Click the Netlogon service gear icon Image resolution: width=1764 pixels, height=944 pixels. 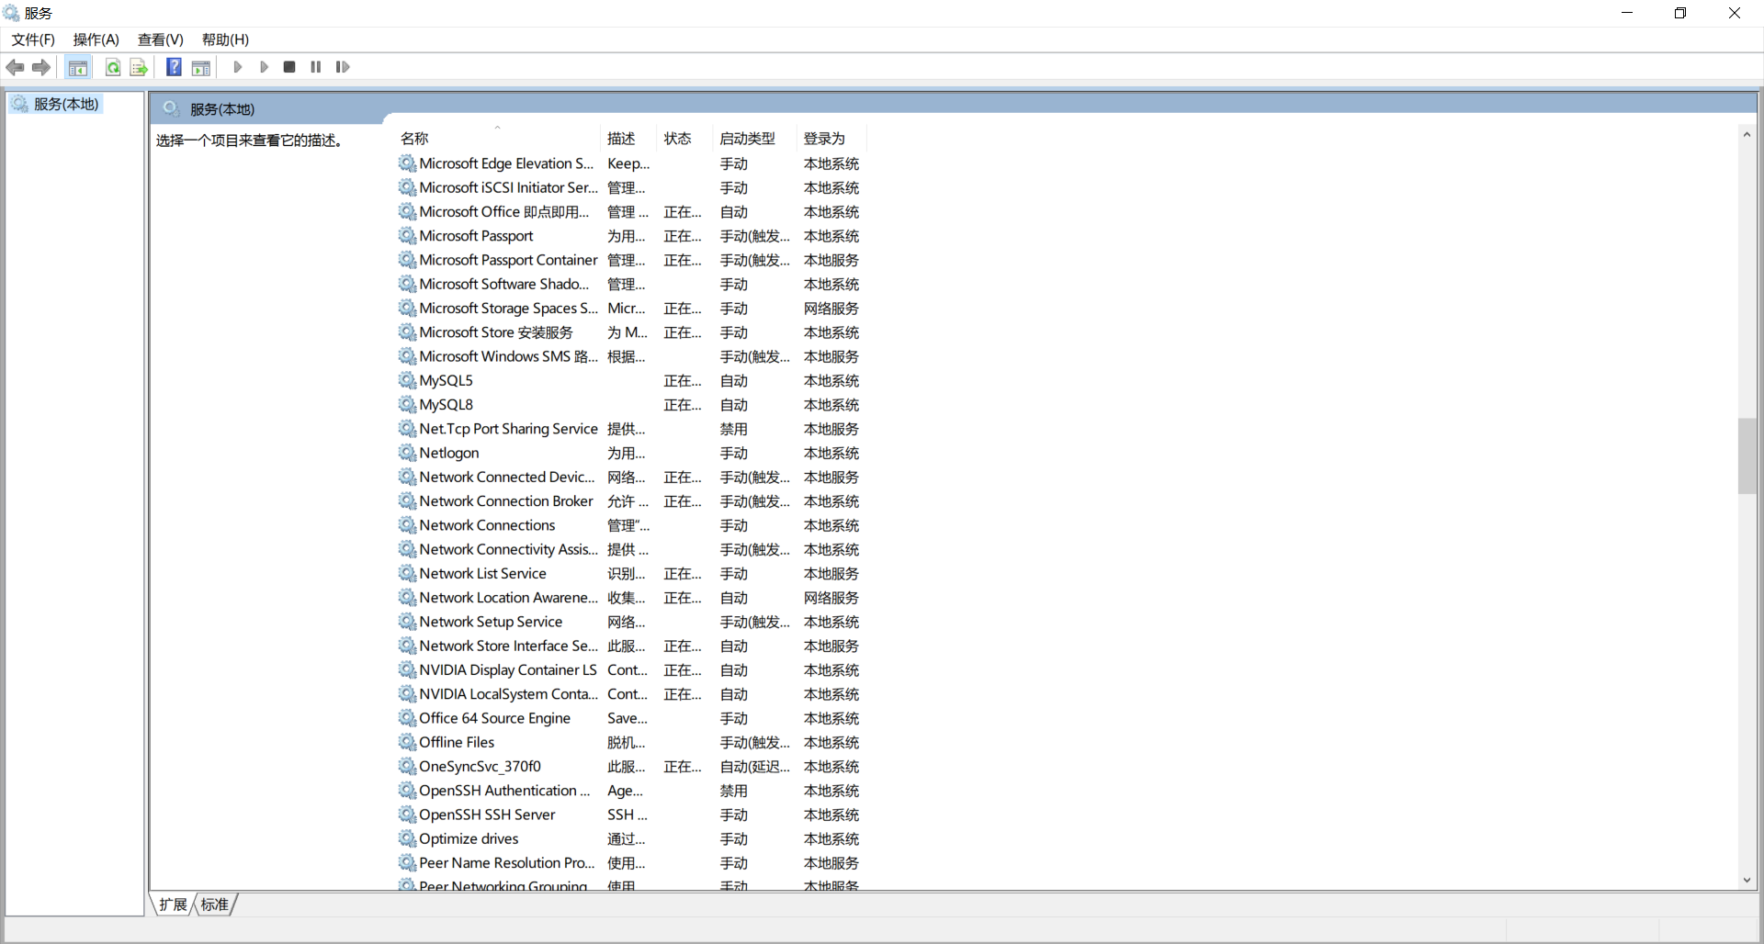click(x=407, y=453)
